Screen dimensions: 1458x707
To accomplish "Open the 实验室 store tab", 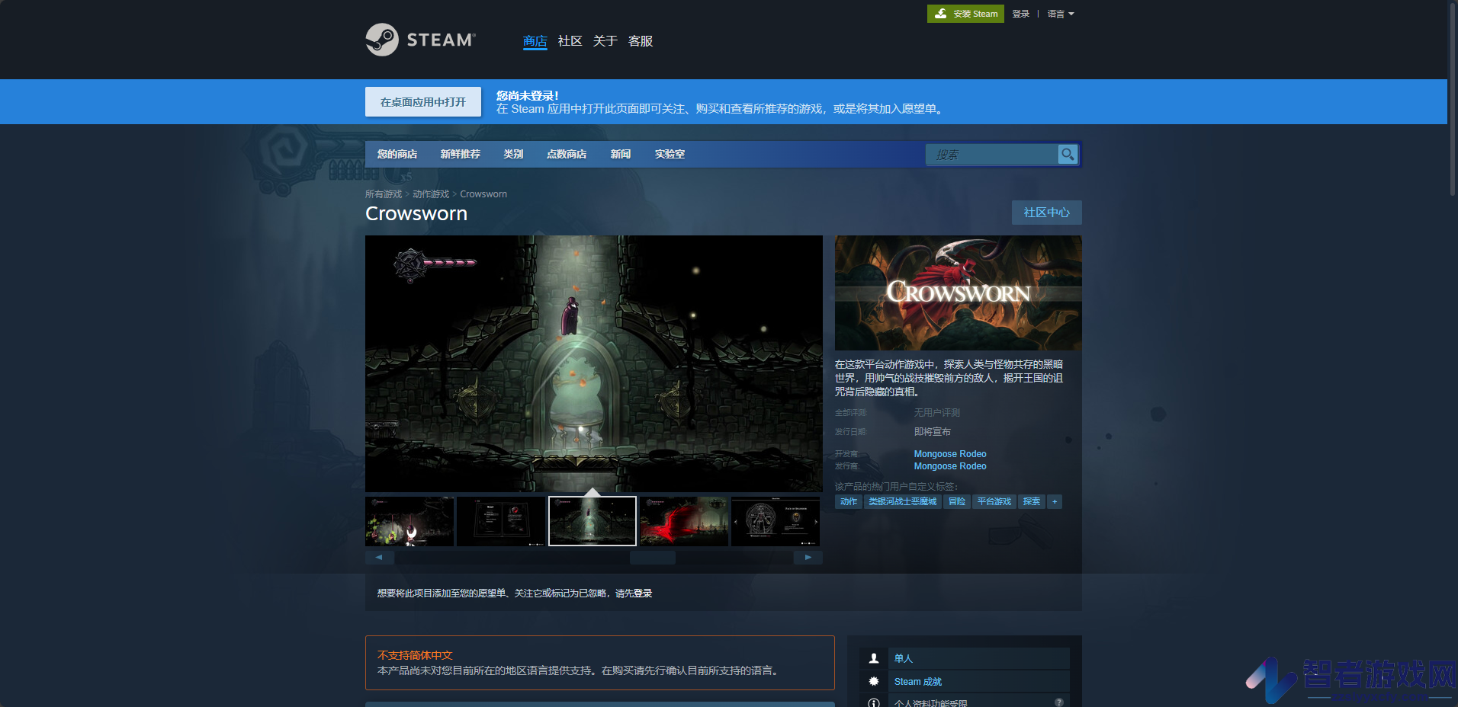I will click(x=670, y=154).
